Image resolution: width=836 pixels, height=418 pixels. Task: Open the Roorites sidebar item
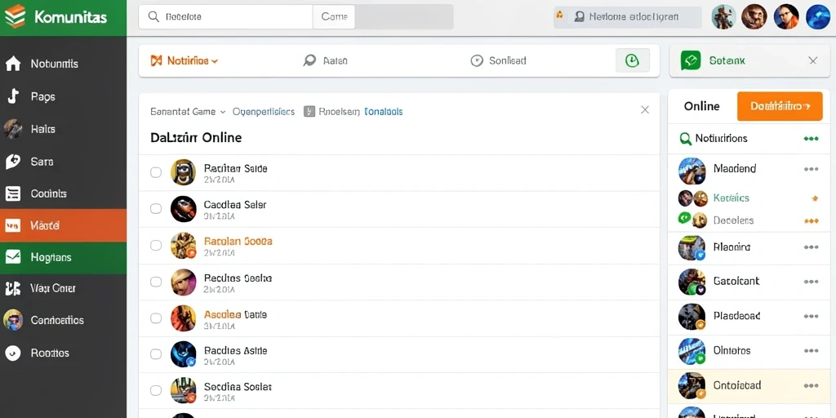click(63, 353)
